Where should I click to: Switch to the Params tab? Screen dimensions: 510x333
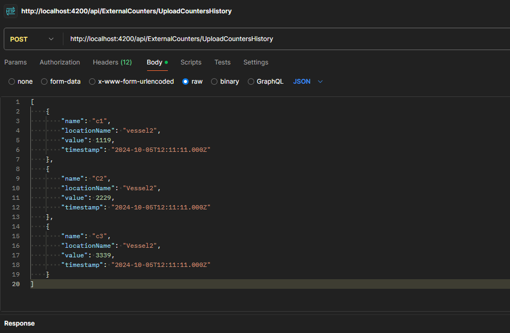(15, 62)
